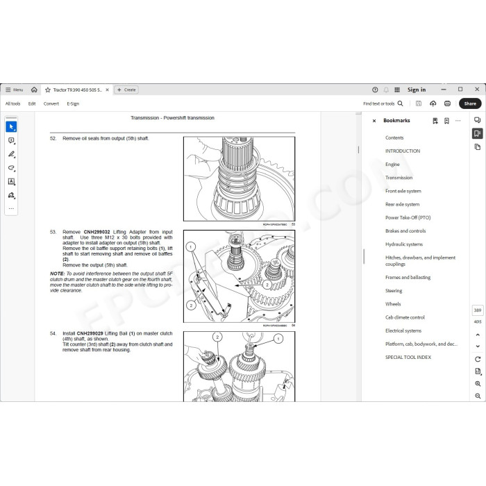Add a new bookmark
This screenshot has height=486, width=486.
446,121
